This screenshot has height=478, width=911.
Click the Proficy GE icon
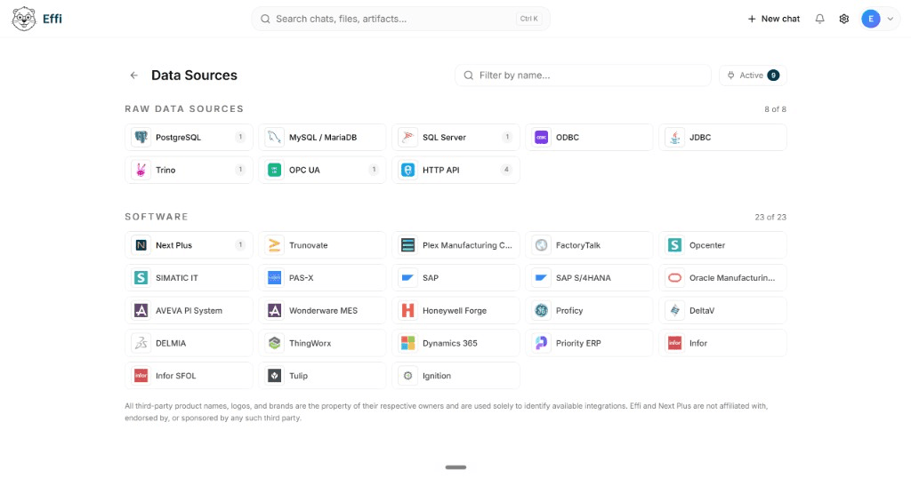[541, 310]
